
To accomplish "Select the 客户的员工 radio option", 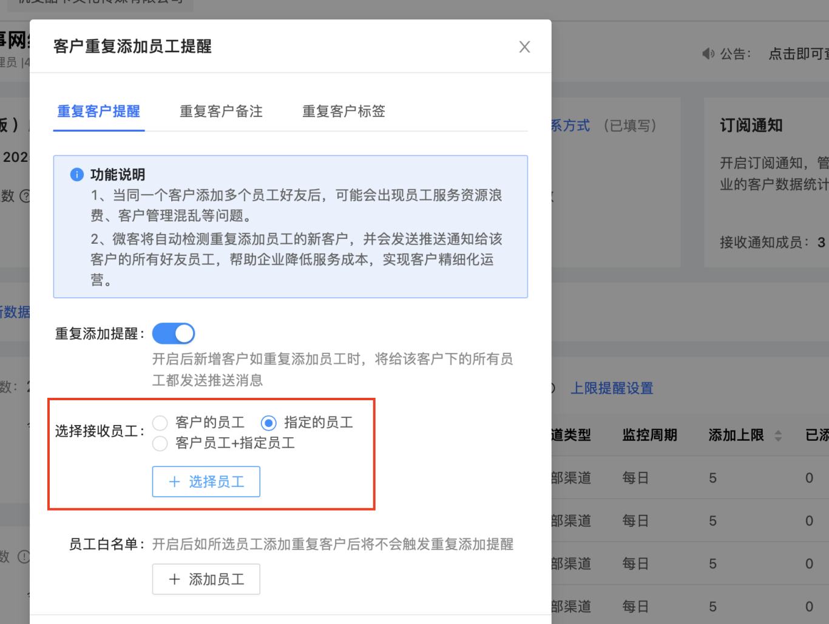I will pyautogui.click(x=160, y=423).
